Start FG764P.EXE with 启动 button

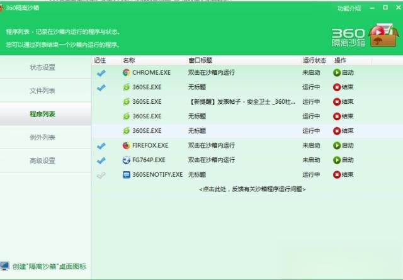pyautogui.click(x=343, y=160)
